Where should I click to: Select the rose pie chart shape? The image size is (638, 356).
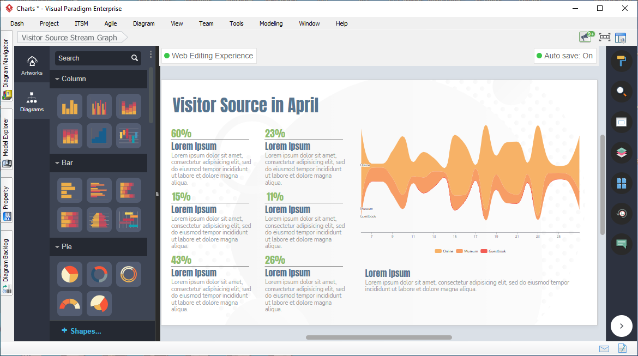(x=99, y=304)
